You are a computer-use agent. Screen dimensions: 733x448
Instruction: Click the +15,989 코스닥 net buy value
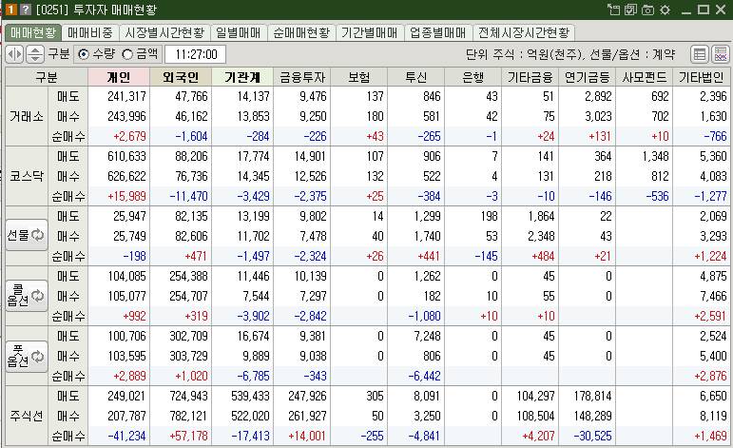(x=126, y=196)
